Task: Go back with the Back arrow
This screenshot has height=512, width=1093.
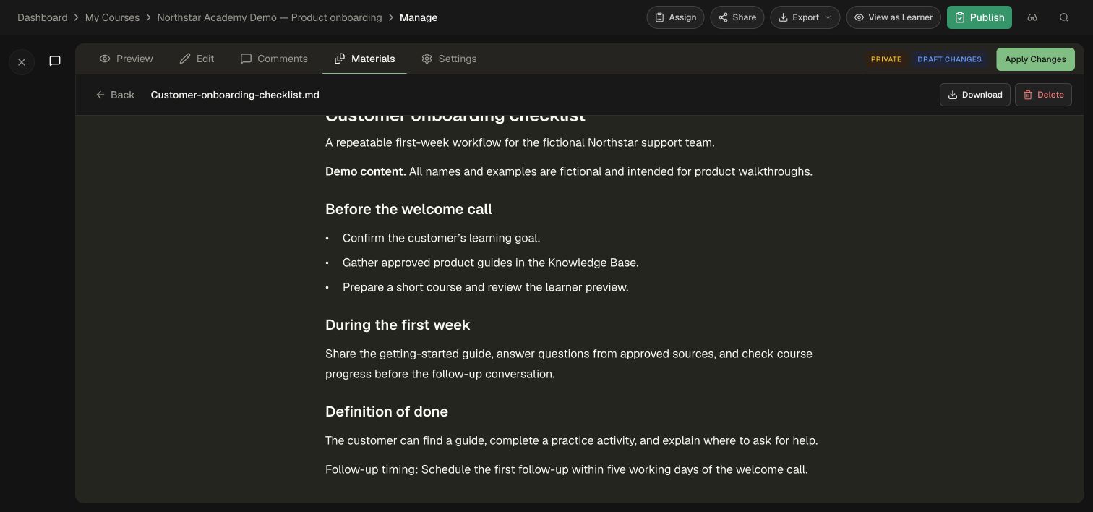Action: tap(115, 95)
